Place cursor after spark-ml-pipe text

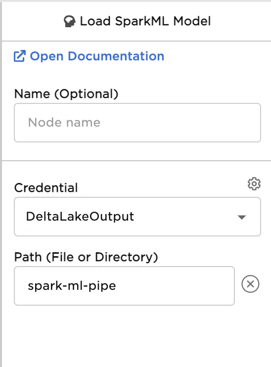point(117,286)
